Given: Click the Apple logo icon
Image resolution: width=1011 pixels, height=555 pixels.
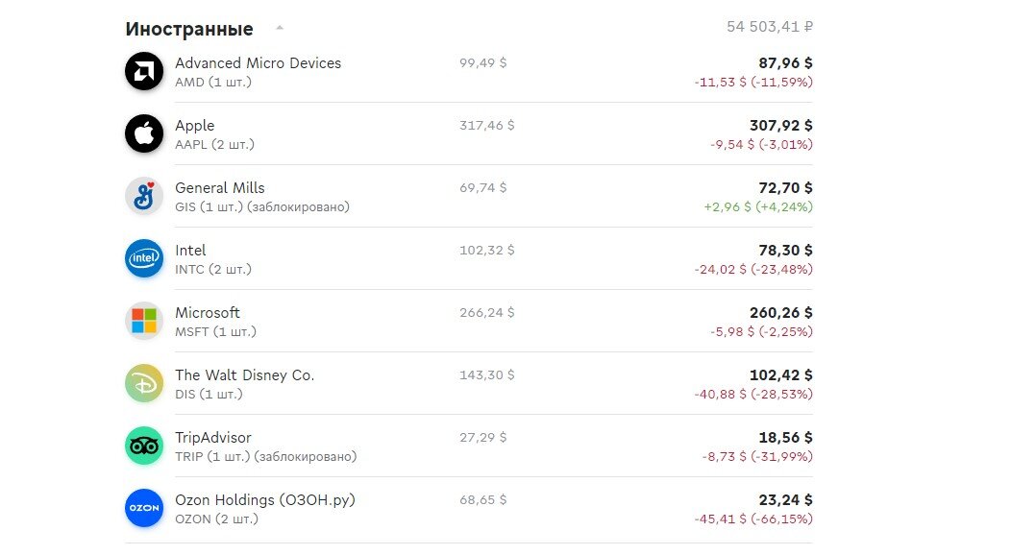Looking at the screenshot, I should point(144,133).
